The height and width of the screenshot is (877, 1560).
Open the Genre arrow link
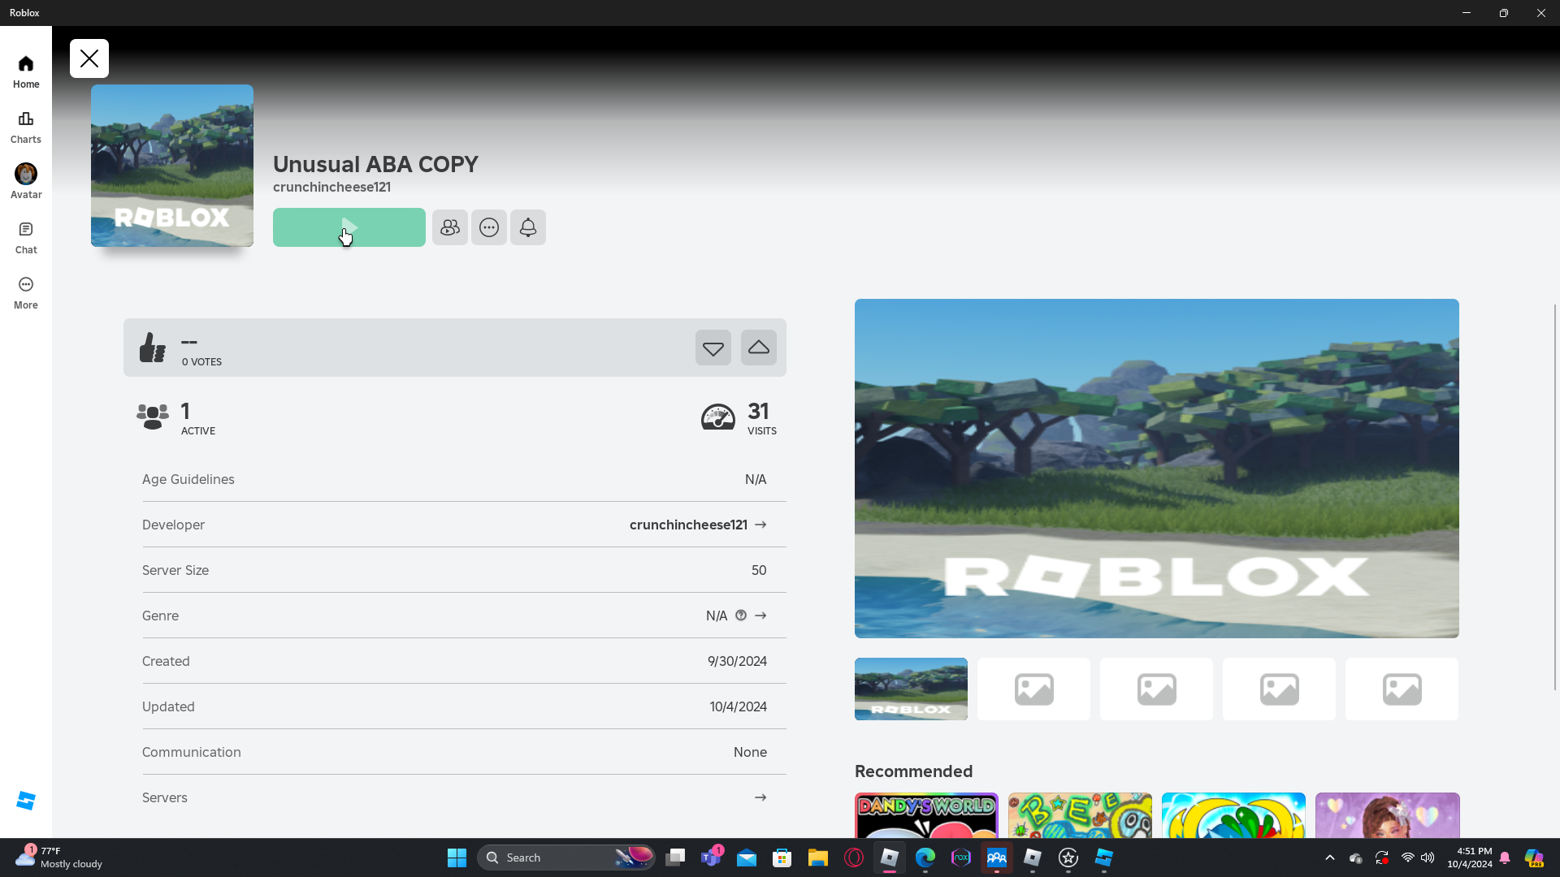point(760,616)
